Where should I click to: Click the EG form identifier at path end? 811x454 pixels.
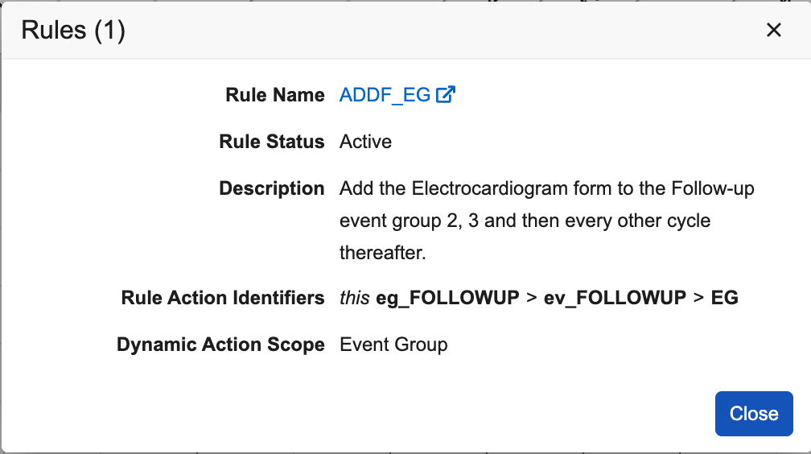(725, 298)
